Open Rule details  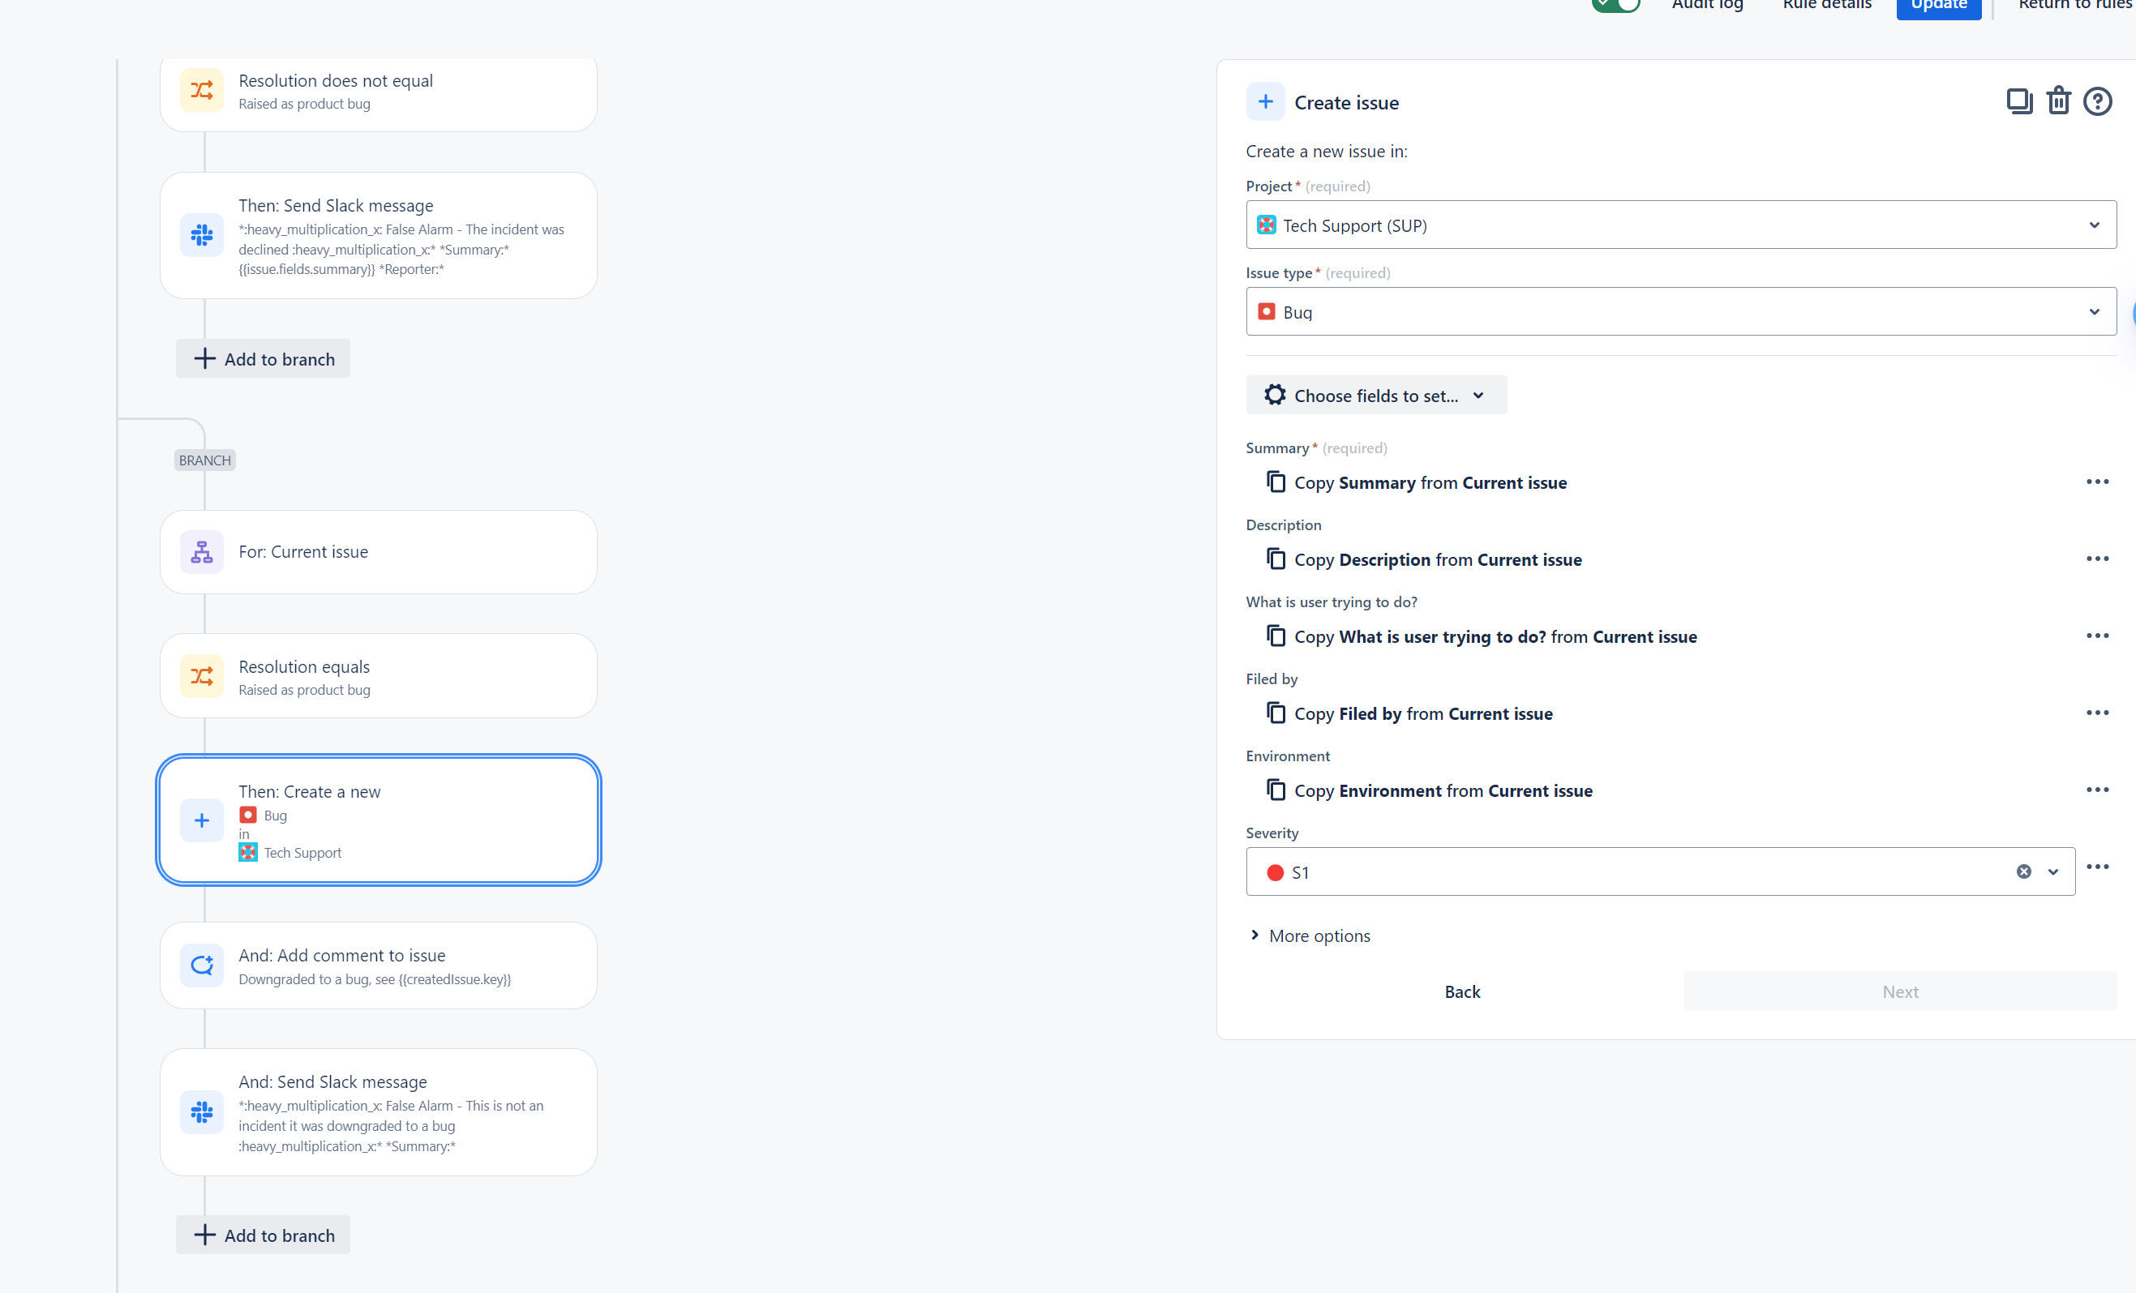tap(1826, 4)
